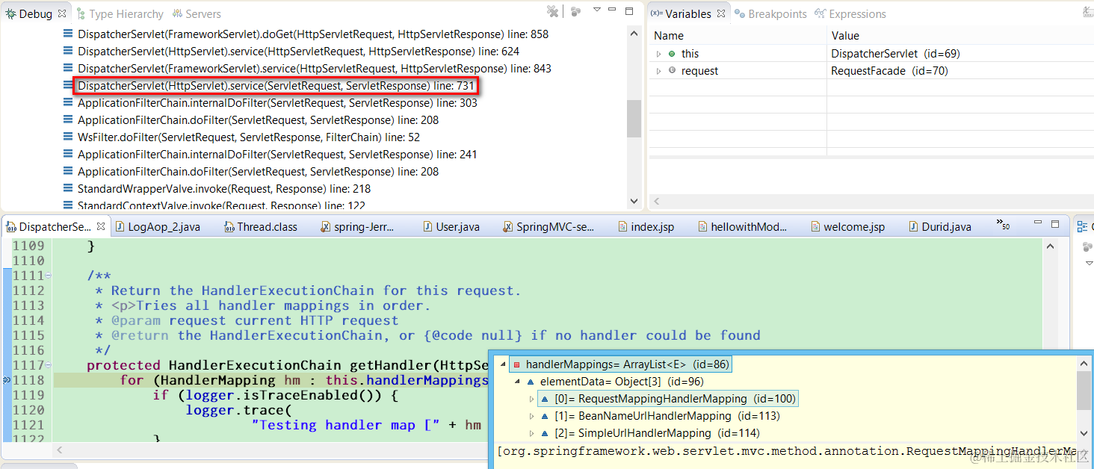The width and height of the screenshot is (1094, 469).
Task: Select WsFilter.doFilter stack frame line 52
Action: point(249,137)
